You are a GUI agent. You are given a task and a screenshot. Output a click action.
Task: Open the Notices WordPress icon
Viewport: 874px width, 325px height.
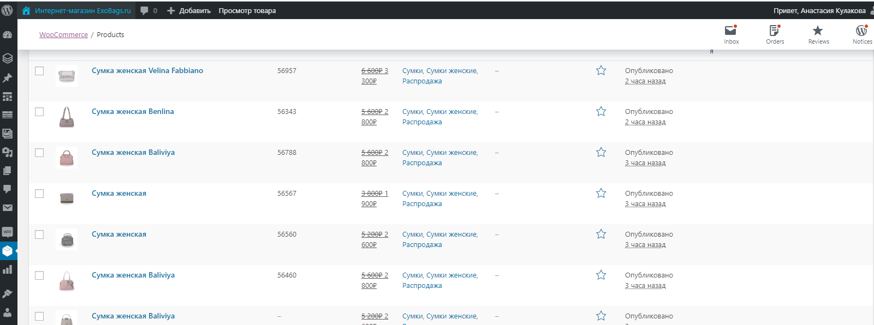(861, 31)
